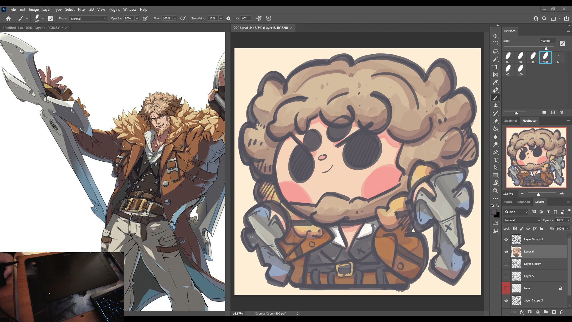Image resolution: width=572 pixels, height=322 pixels.
Task: Toggle Brush Settings panel button
Action: click(x=51, y=18)
